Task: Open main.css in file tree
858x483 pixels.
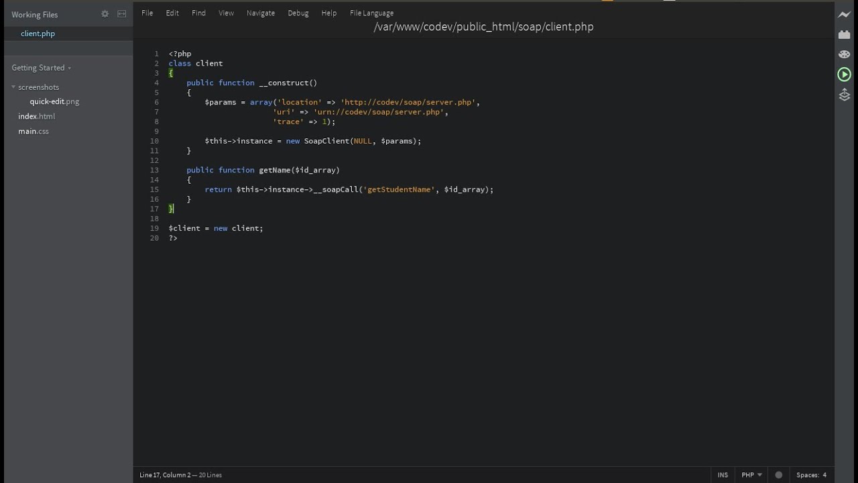Action: [x=33, y=131]
